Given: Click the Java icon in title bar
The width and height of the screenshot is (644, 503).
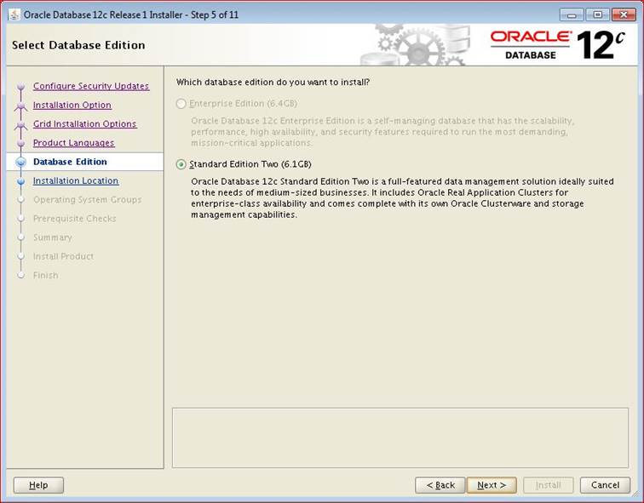Looking at the screenshot, I should point(14,14).
